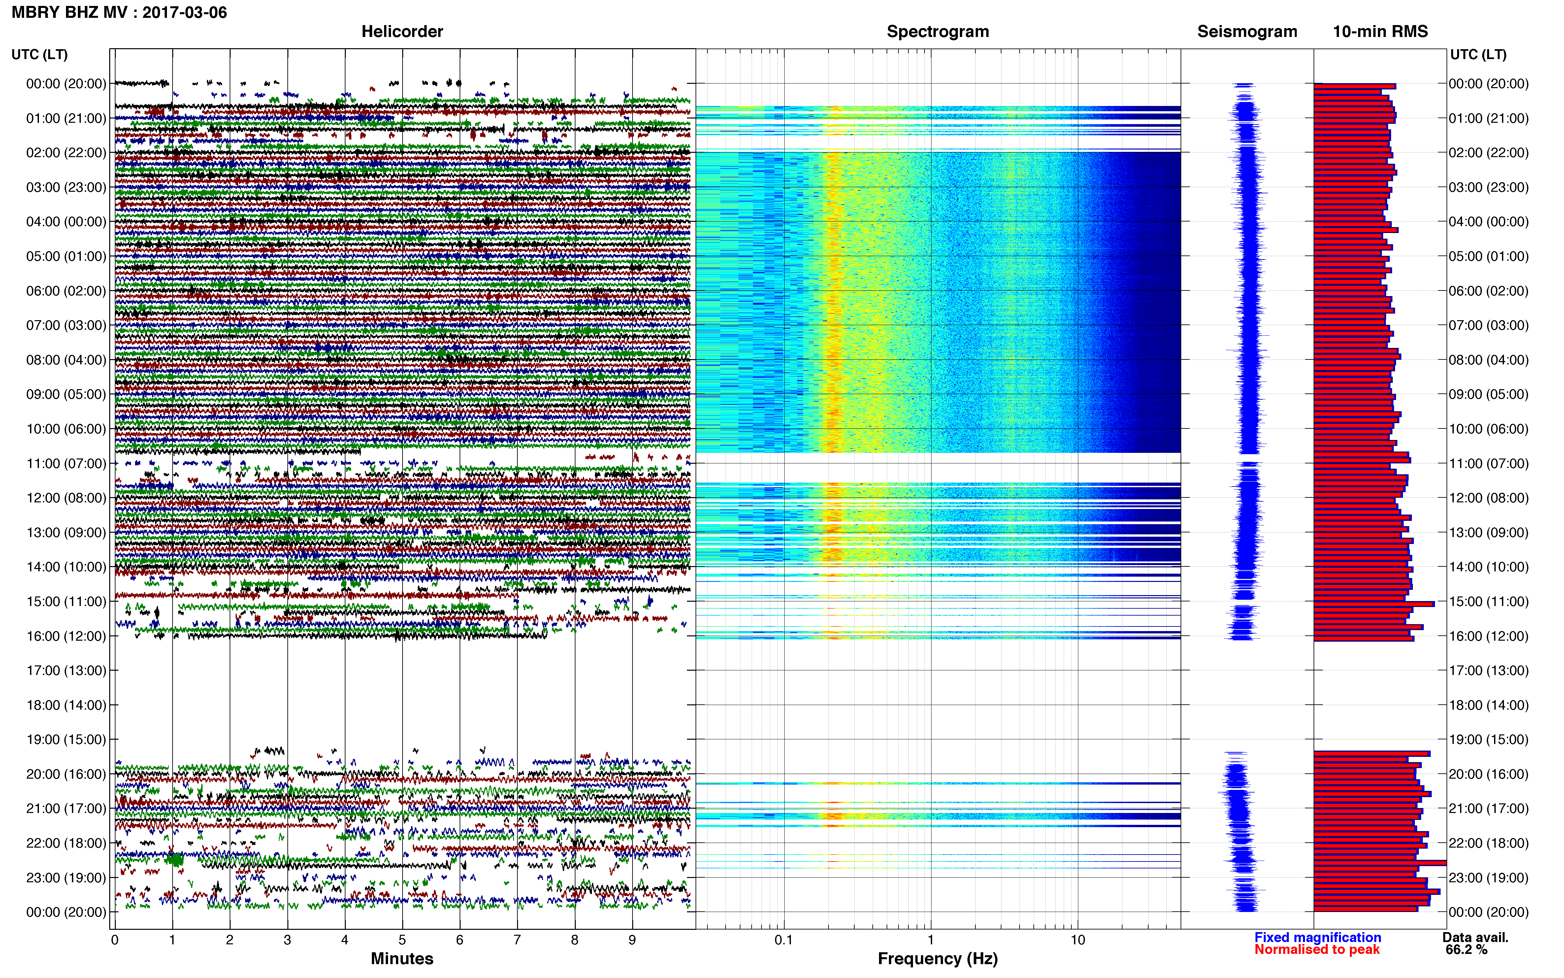
Task: Click the "UTC (LT)" label beside the Helicorder
Action: coord(40,54)
